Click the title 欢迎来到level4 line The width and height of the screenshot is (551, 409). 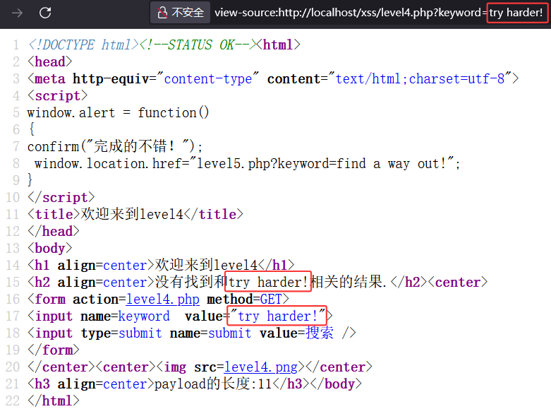coord(135,214)
